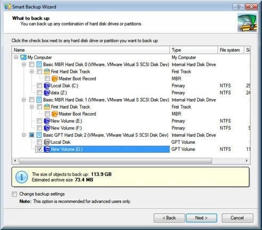Screen dimensions: 262x230
Task: Collapse the Basic MBR Hard Disk 1 node
Action: point(24,100)
